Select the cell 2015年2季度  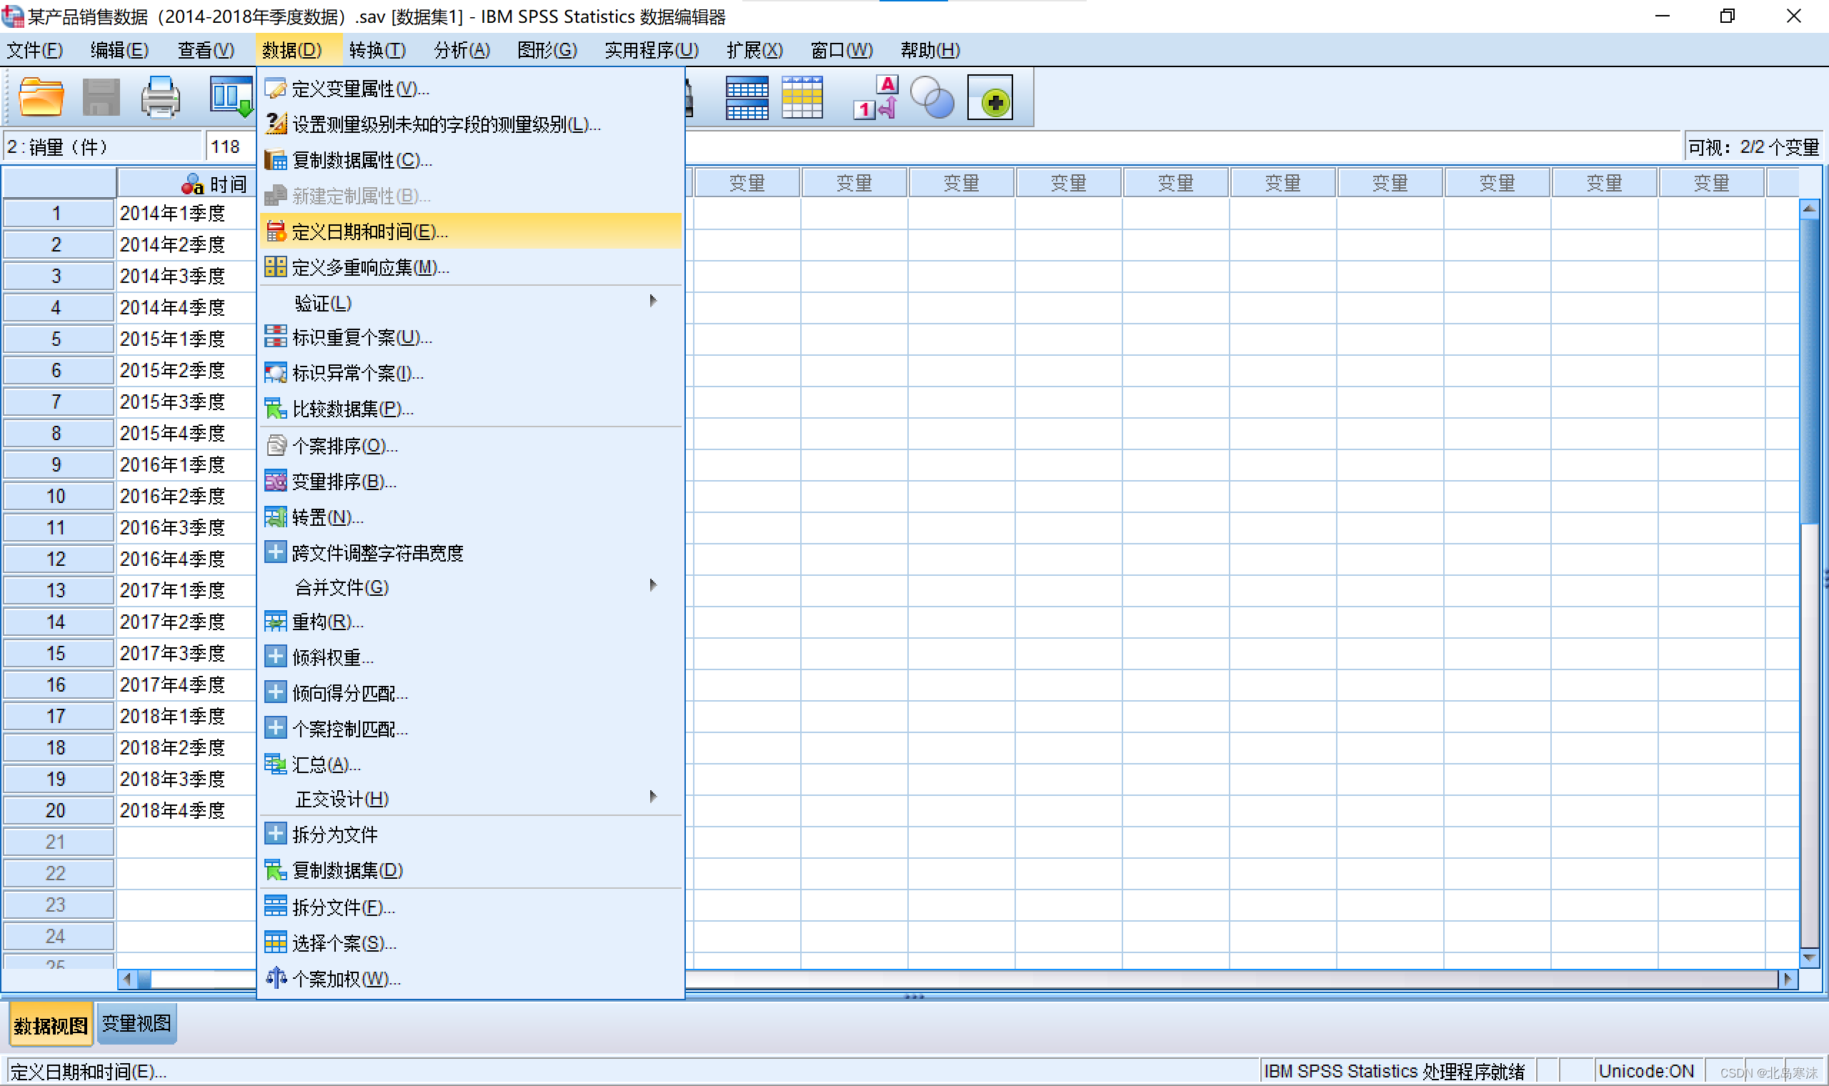[x=186, y=370]
